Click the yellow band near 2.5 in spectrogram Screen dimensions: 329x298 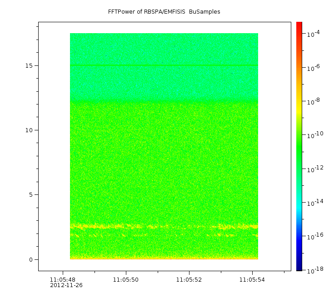(x=164, y=226)
